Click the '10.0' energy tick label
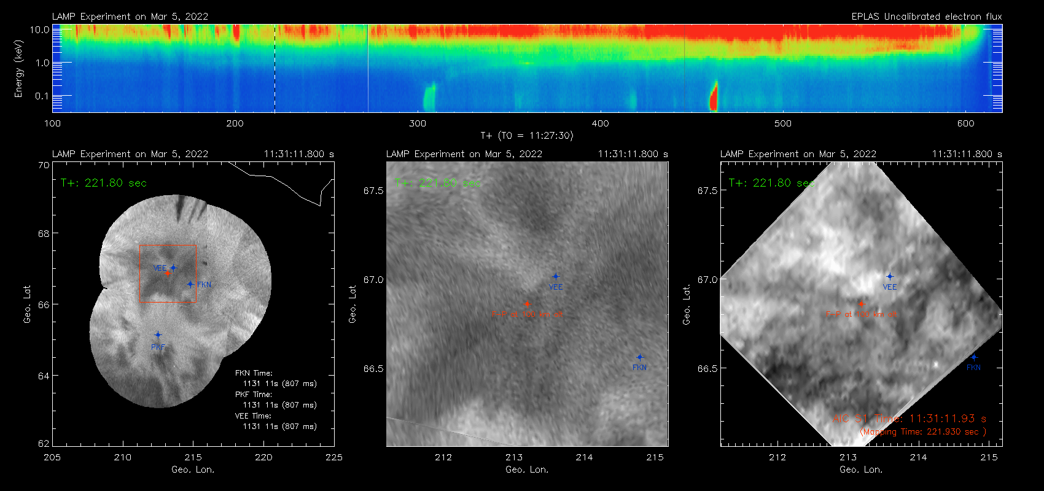 [40, 29]
